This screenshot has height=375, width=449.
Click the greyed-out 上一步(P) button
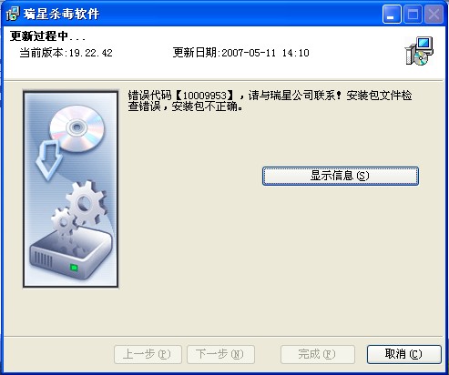point(148,354)
